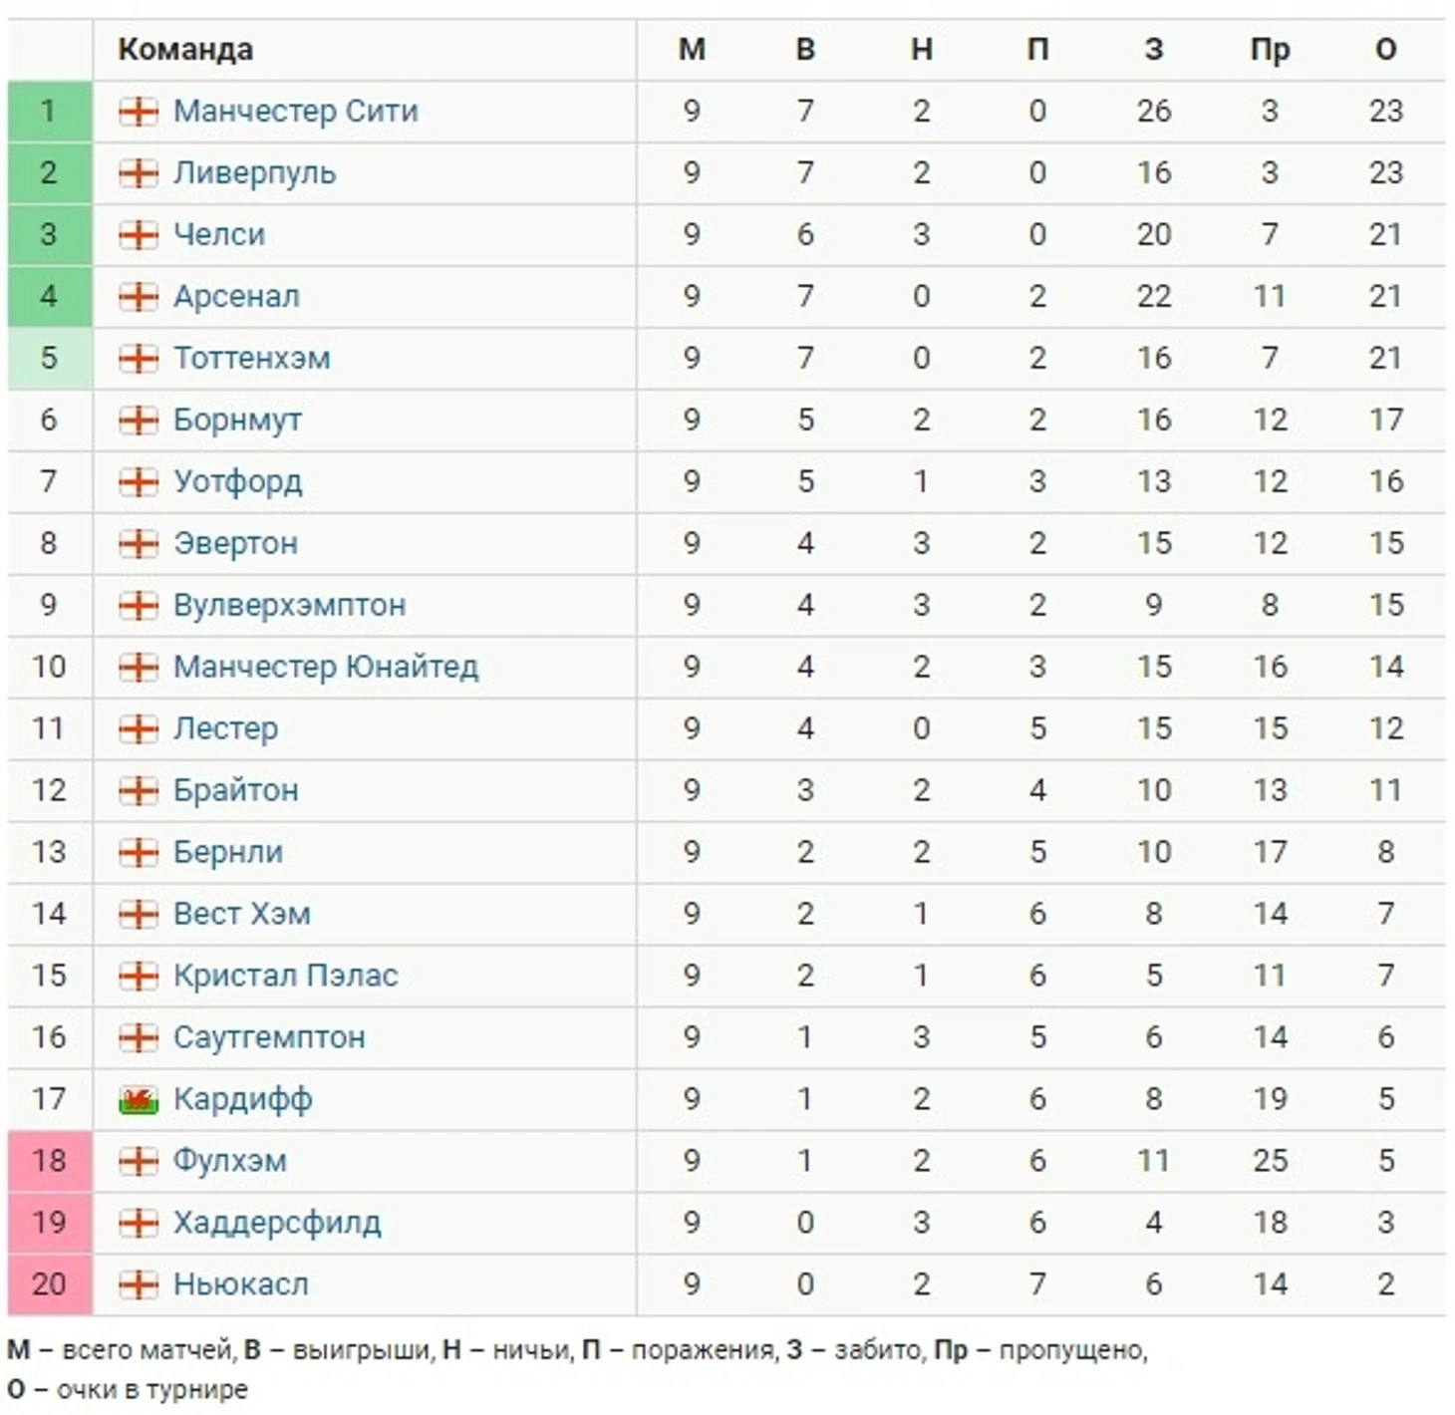Click the flag icon beside Арсенал
Screen dimensions: 1455x1415
click(139, 297)
